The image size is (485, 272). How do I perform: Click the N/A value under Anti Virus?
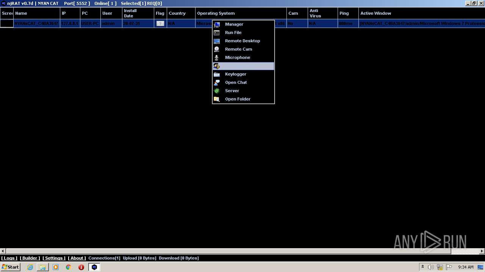pyautogui.click(x=312, y=23)
